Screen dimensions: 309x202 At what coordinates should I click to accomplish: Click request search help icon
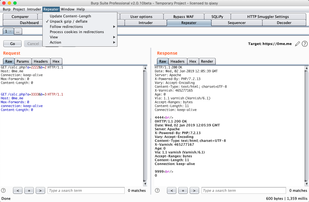3,190
